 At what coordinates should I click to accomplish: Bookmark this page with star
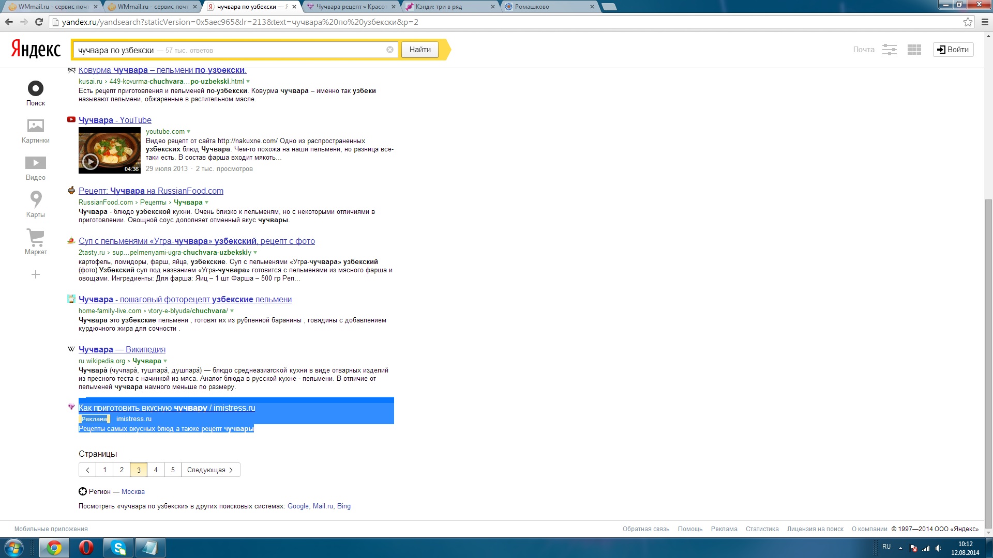[x=968, y=22]
